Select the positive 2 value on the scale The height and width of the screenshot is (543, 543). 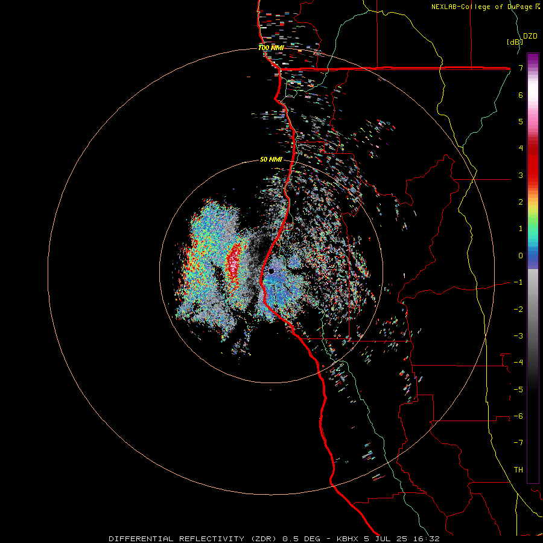[x=521, y=202]
